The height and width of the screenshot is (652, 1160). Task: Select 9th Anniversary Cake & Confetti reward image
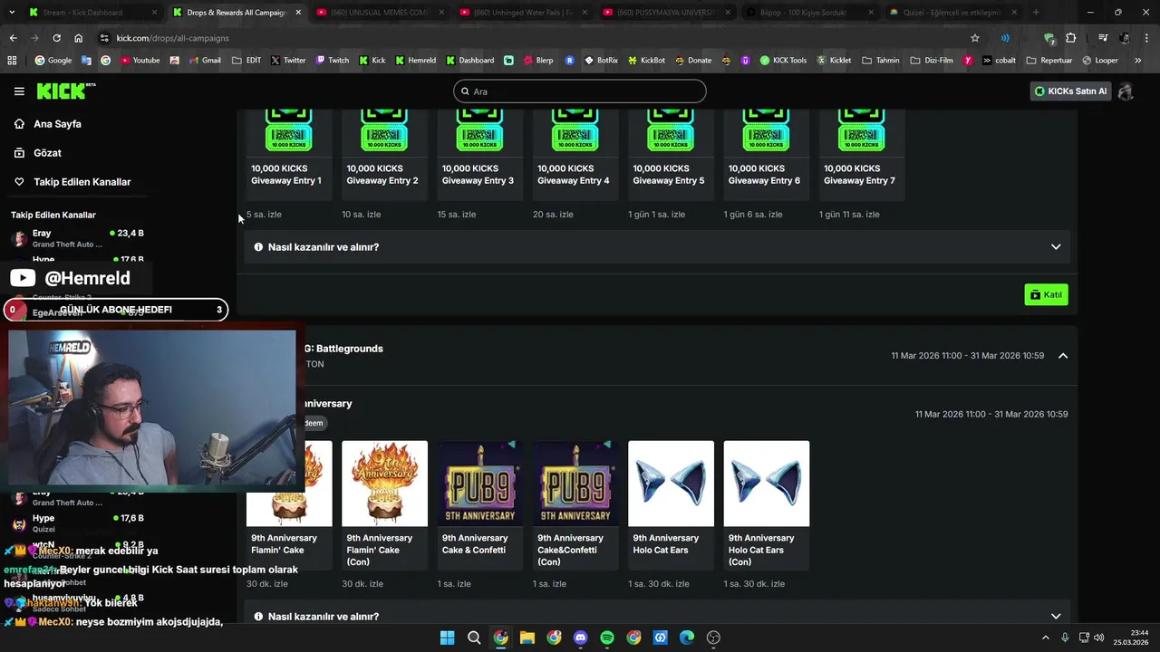480,484
